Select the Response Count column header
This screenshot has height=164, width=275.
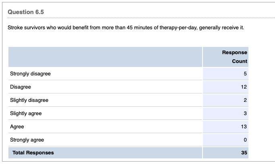(235, 57)
